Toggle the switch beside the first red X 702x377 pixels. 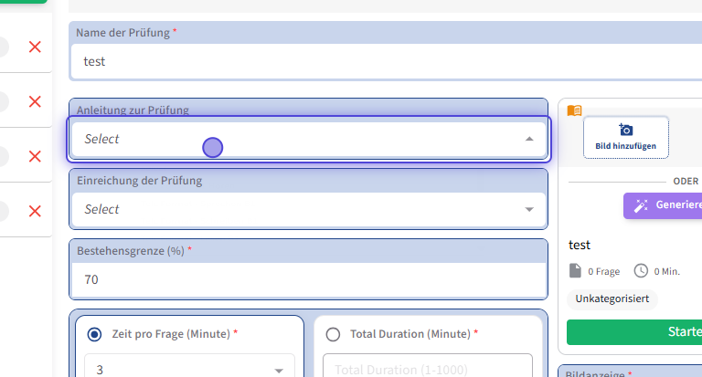click(3, 47)
